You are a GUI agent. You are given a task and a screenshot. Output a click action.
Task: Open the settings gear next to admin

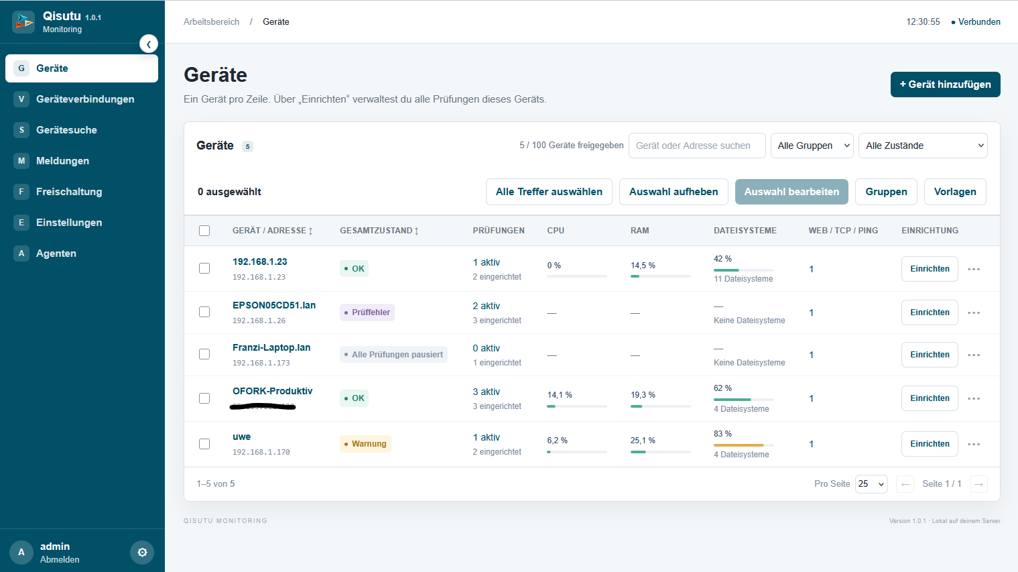[x=142, y=553]
